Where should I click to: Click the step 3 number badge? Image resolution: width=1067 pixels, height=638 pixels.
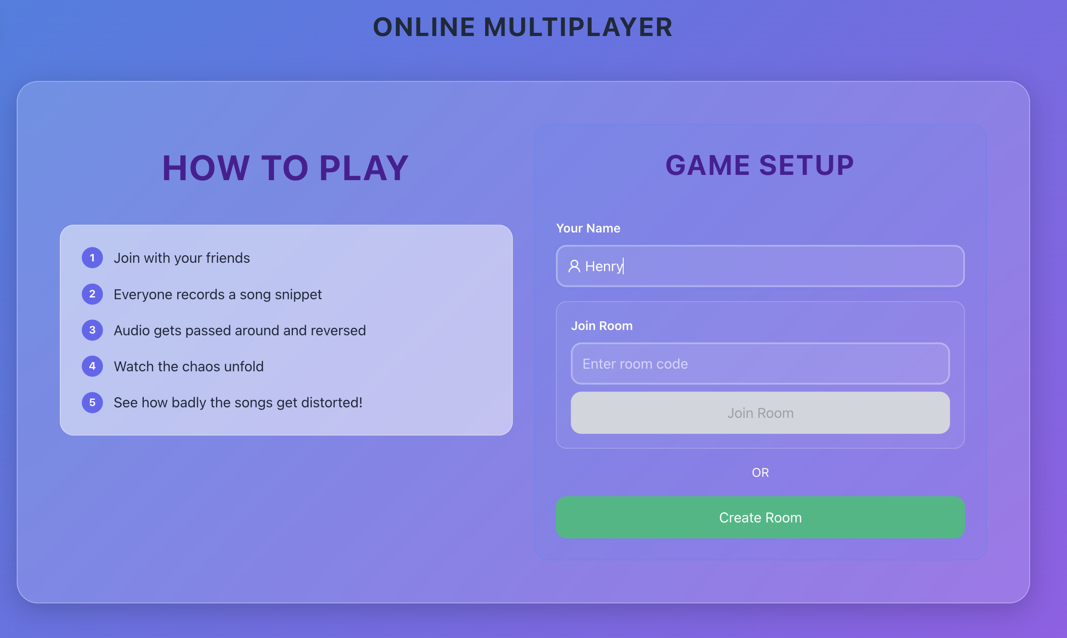(x=92, y=330)
